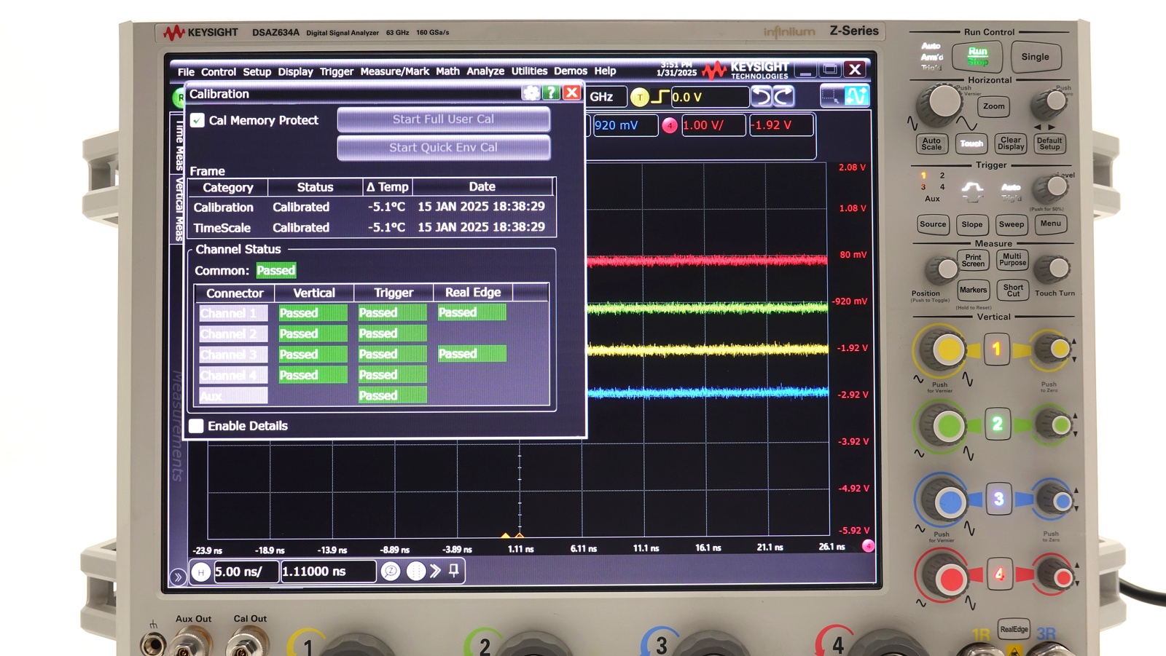This screenshot has height=656, width=1166.
Task: Click Start Quick Env Cal button
Action: coord(443,147)
